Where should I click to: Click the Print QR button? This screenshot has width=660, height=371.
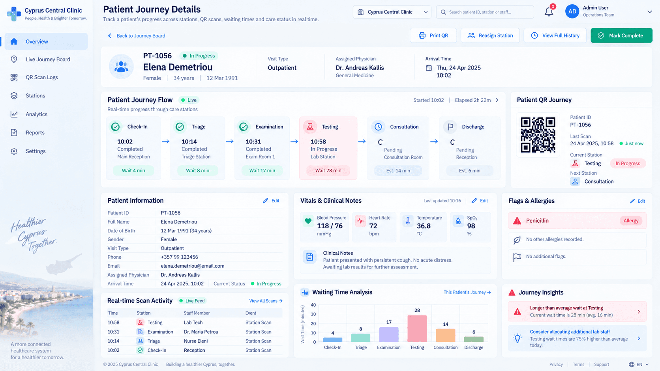point(433,35)
